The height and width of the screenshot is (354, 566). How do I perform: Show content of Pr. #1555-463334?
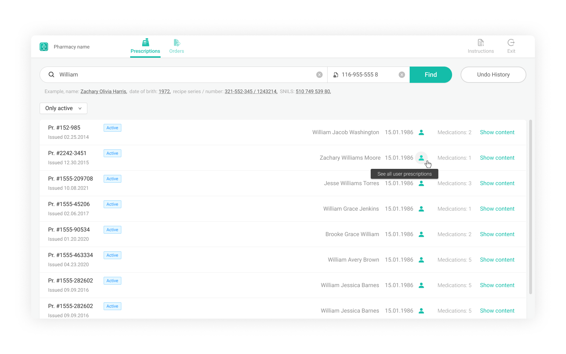(x=497, y=260)
